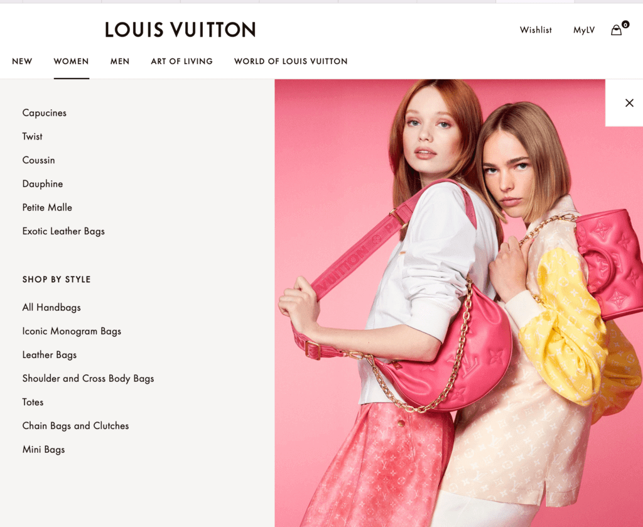Open the ART OF LIVING menu
Viewport: 643px width, 527px height.
(x=181, y=61)
